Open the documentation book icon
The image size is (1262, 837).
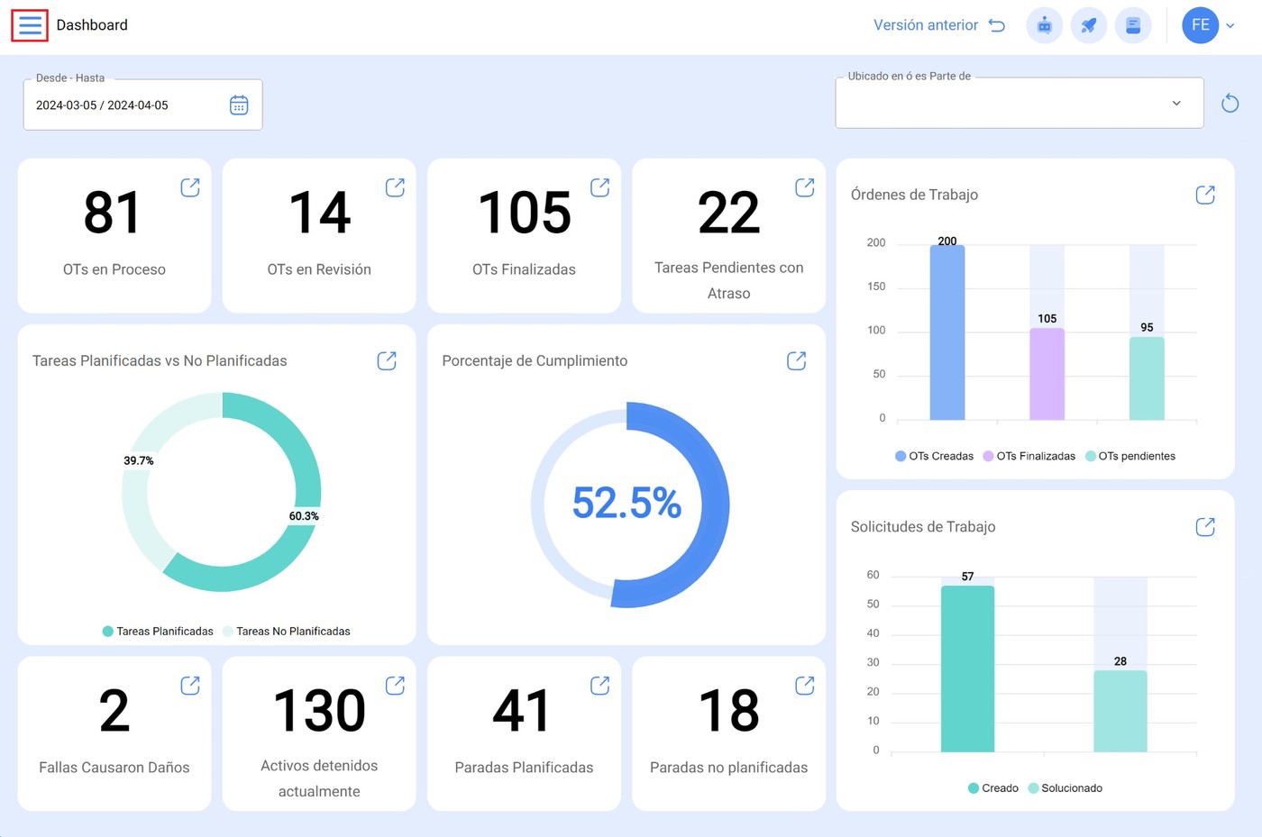tap(1133, 25)
